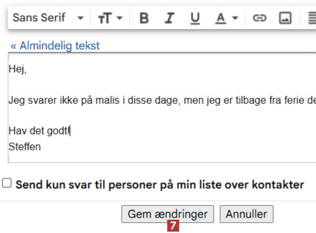Place cursor on the "Hej," greeting line

click(x=17, y=70)
